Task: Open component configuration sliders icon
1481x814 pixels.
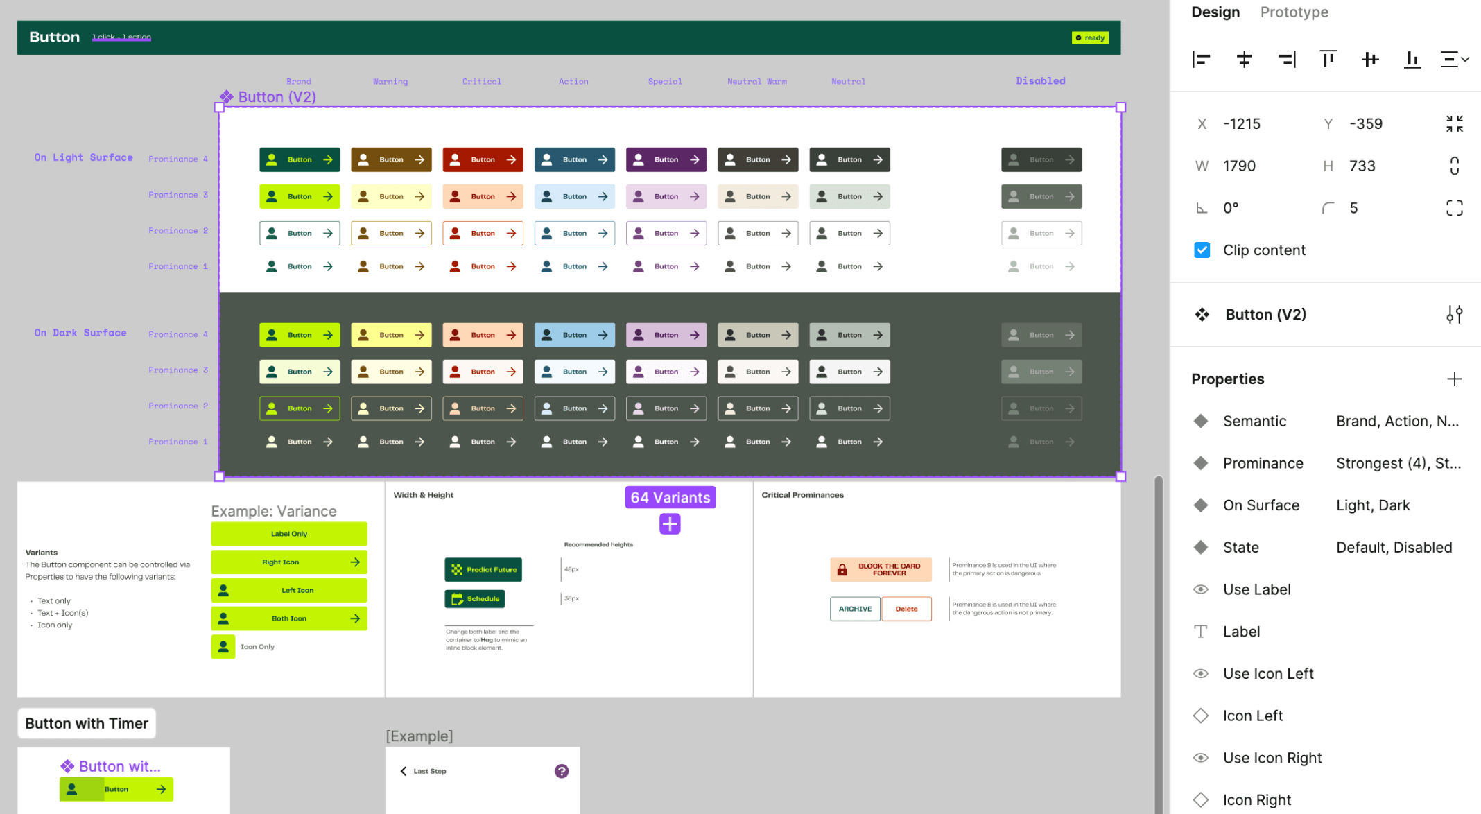Action: coord(1454,315)
